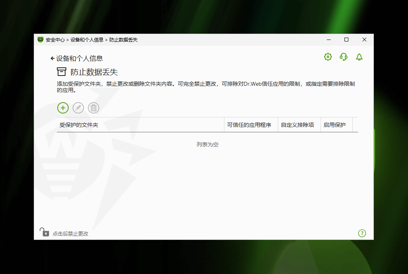Click the help question mark icon
This screenshot has width=408, height=274.
362,233
